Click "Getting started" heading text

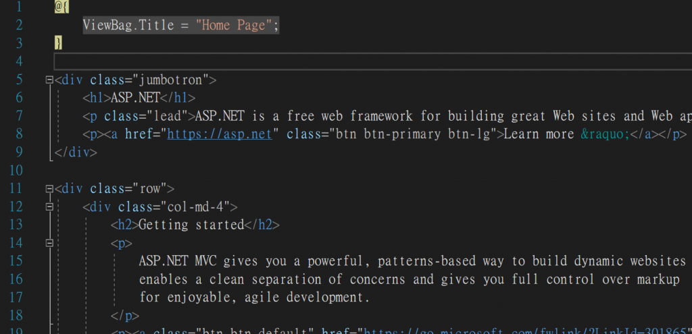(191, 225)
